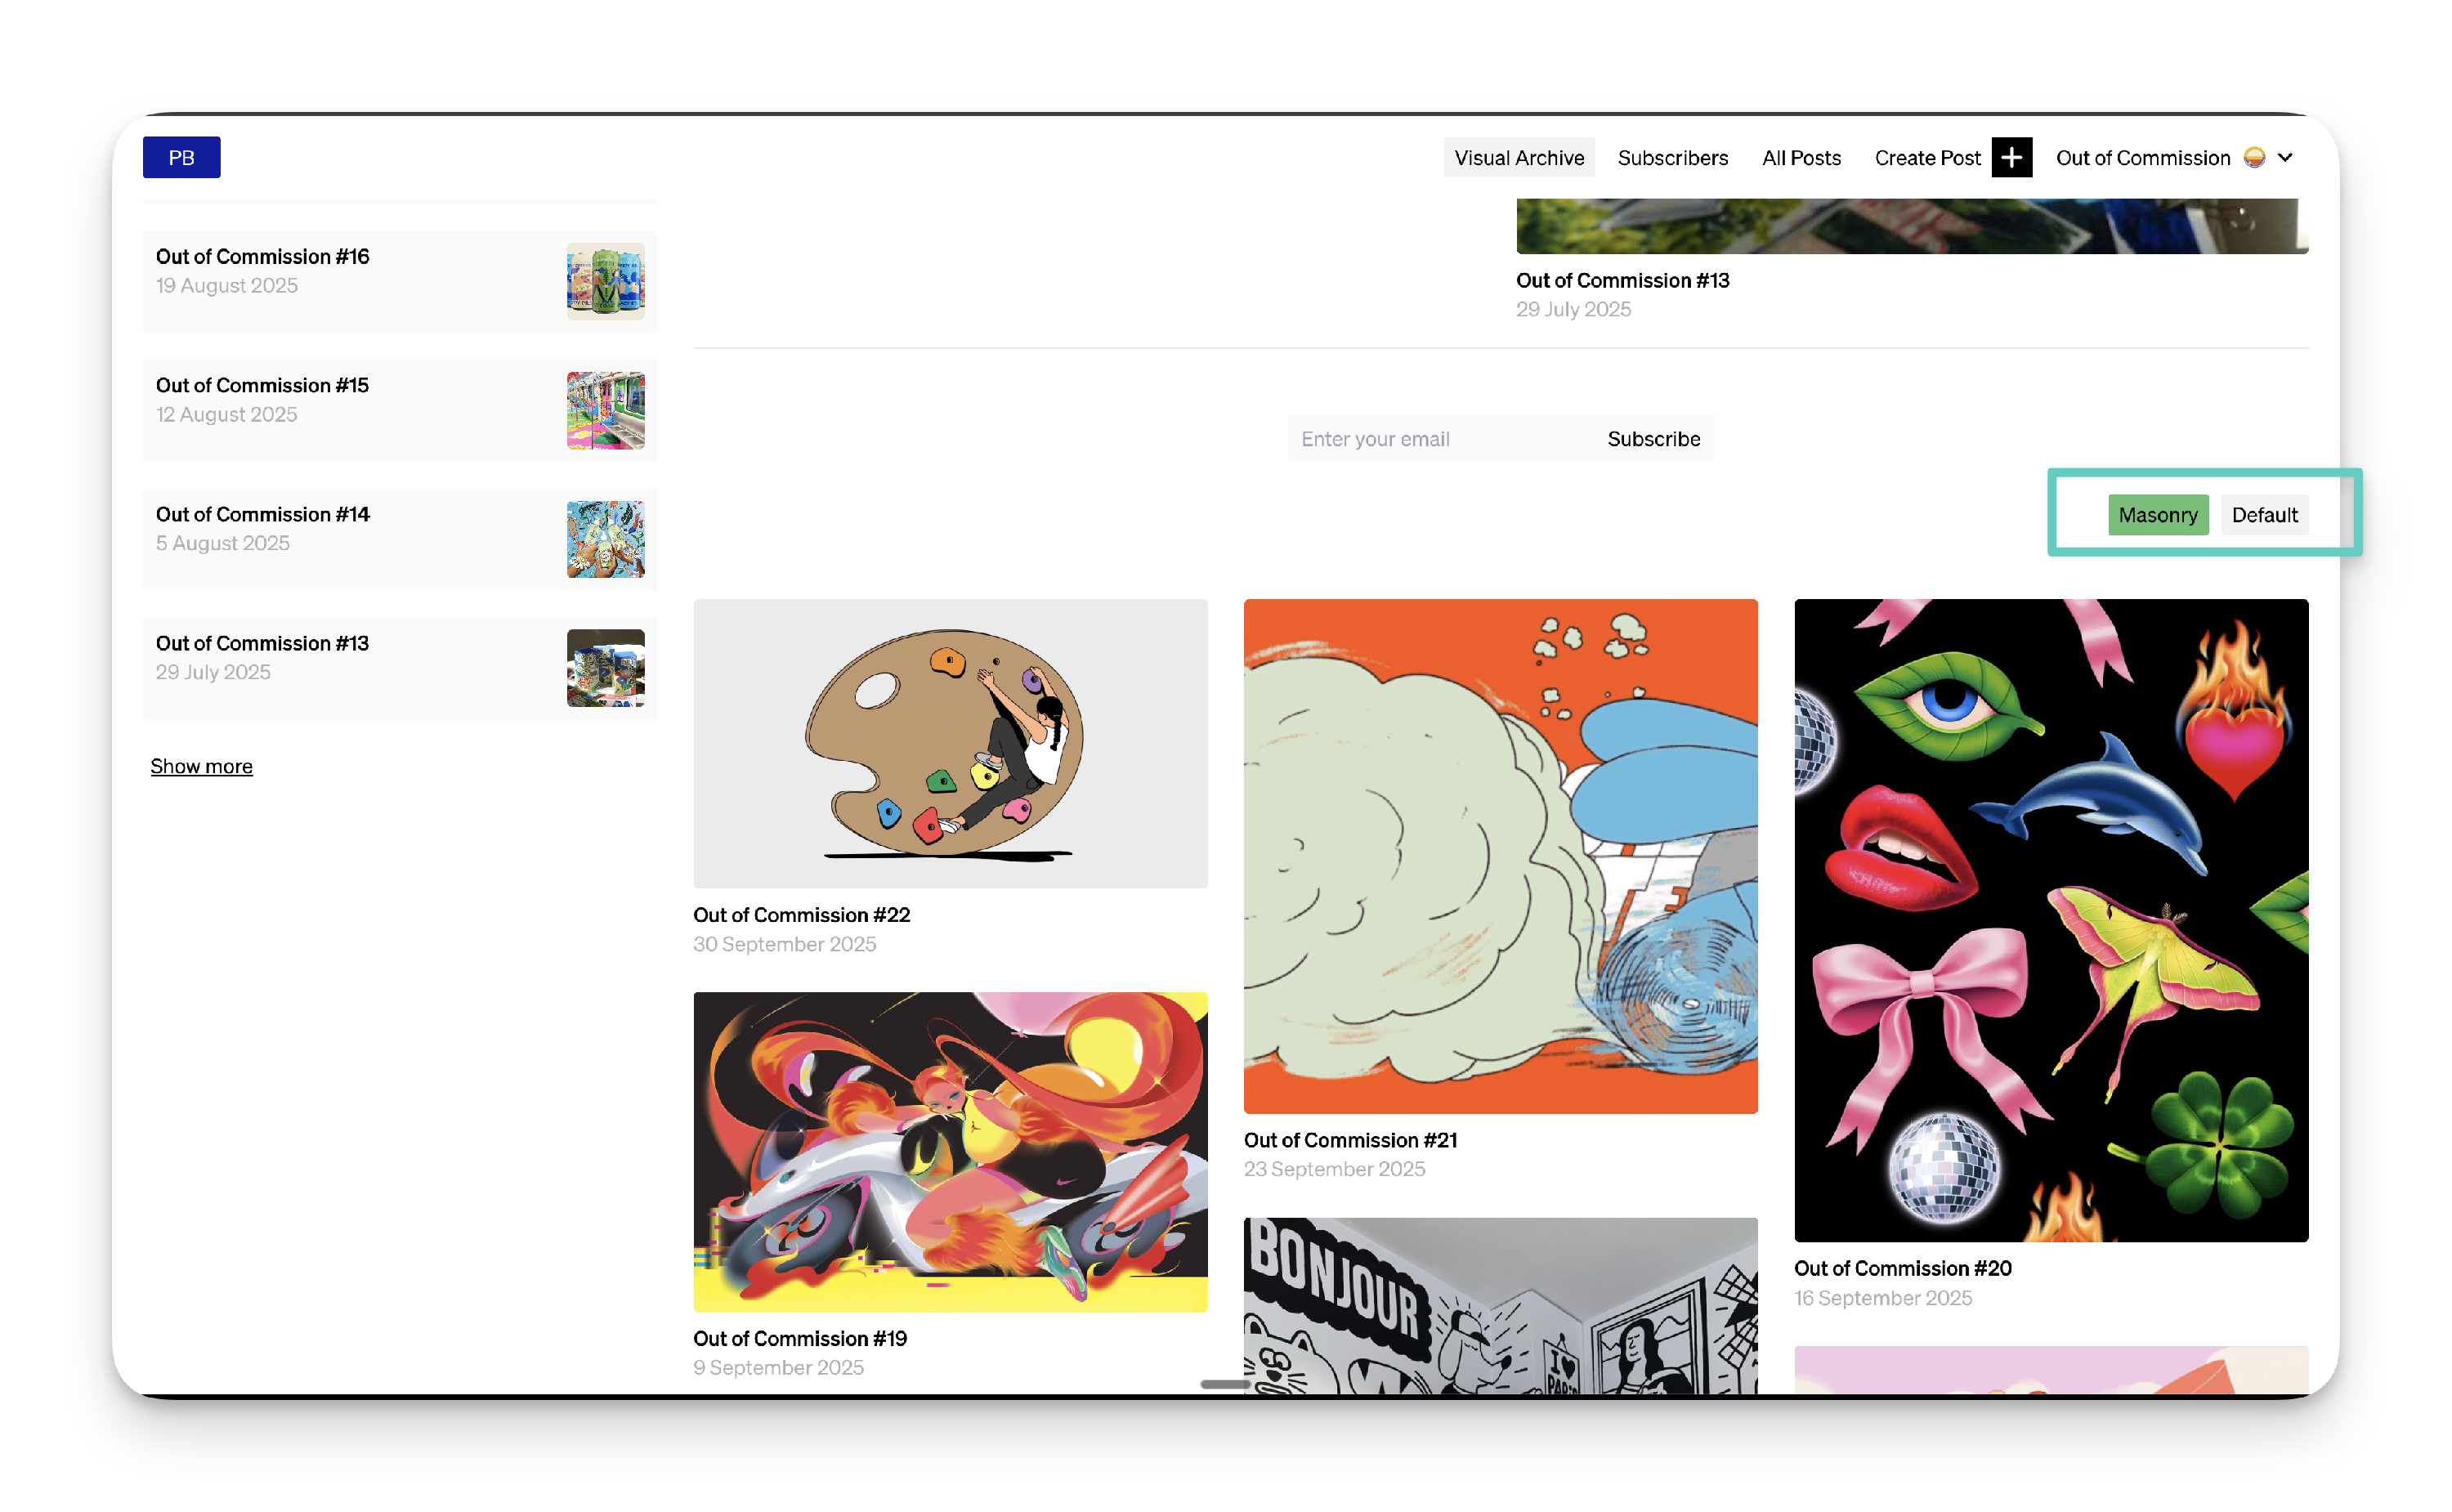Expand list with Show more
Image resolution: width=2452 pixels, height=1512 pixels.
[201, 766]
